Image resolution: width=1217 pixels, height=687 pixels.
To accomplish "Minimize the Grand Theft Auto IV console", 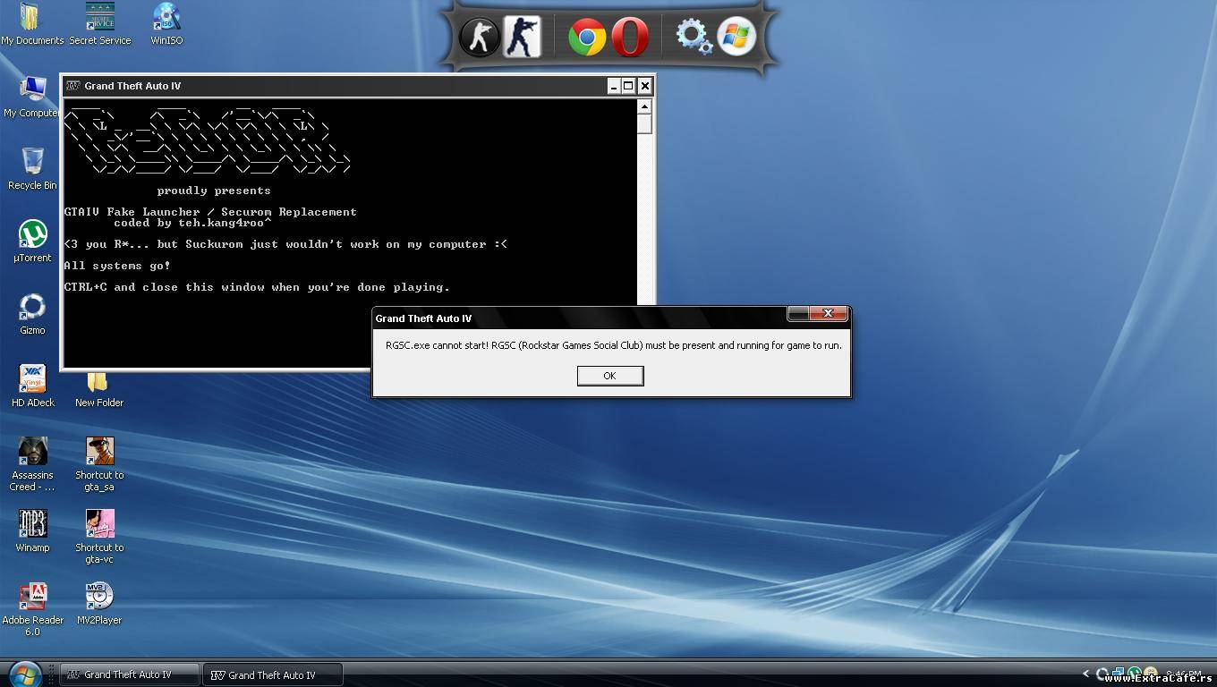I will (614, 86).
